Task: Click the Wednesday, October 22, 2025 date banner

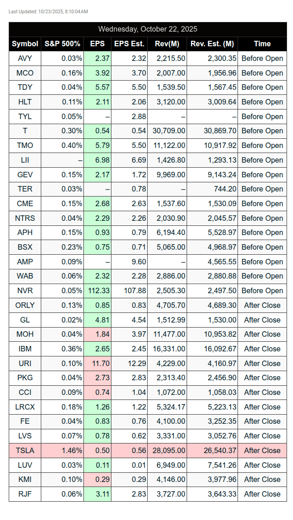Action: point(148,29)
